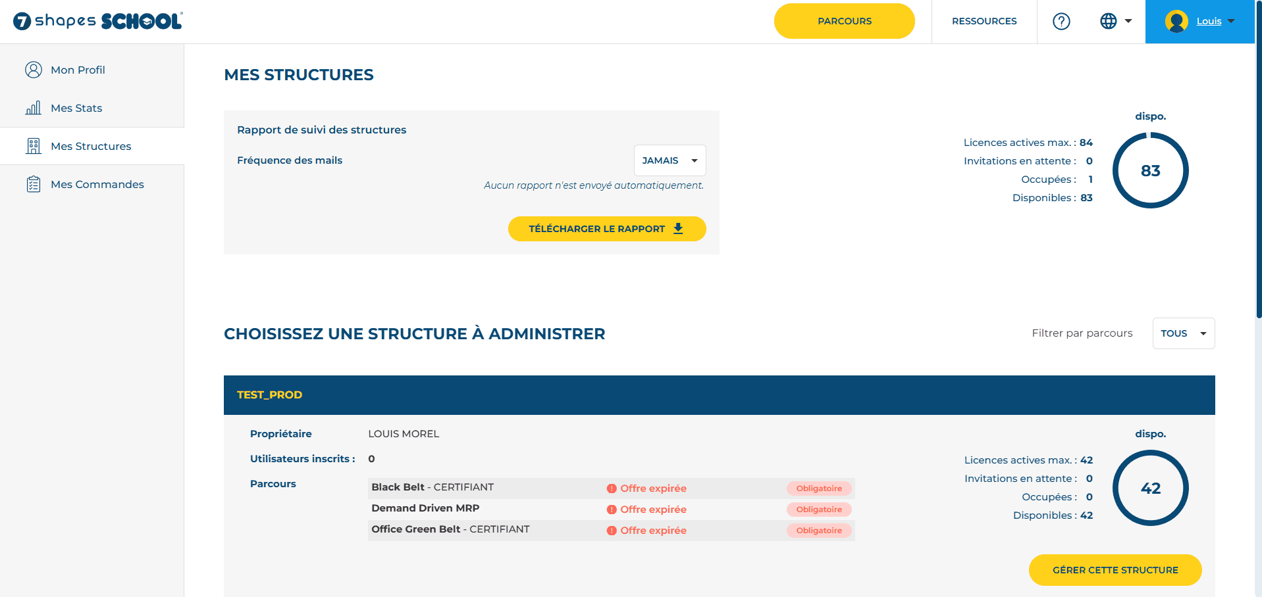This screenshot has width=1262, height=597.
Task: Open the RESSOURCES menu item
Action: click(984, 21)
